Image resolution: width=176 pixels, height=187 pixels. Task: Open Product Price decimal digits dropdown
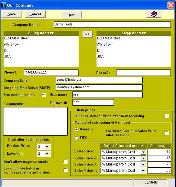point(47,147)
